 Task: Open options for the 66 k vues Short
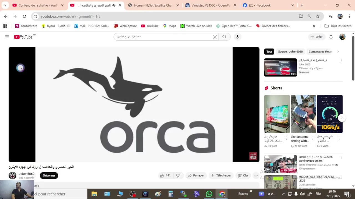339,138
